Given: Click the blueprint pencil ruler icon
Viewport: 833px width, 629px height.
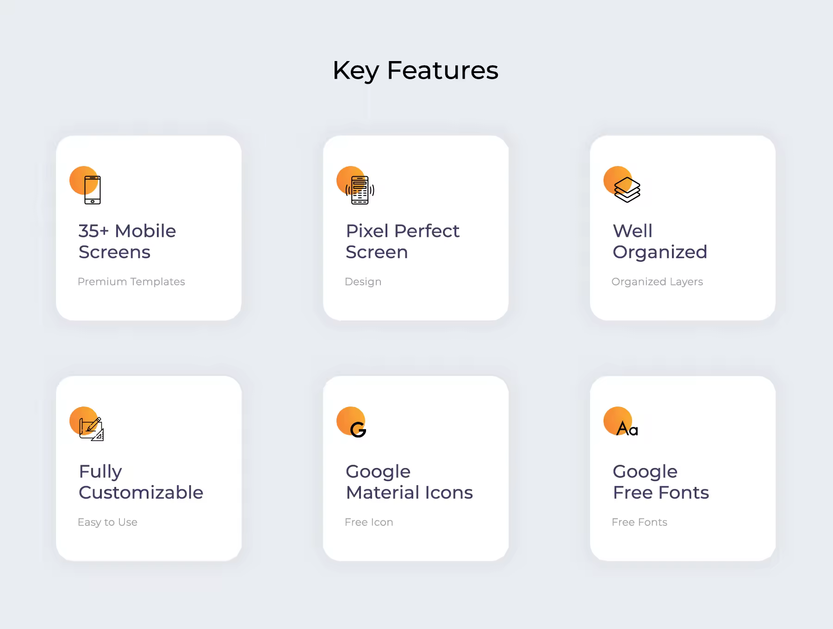Looking at the screenshot, I should [x=91, y=429].
